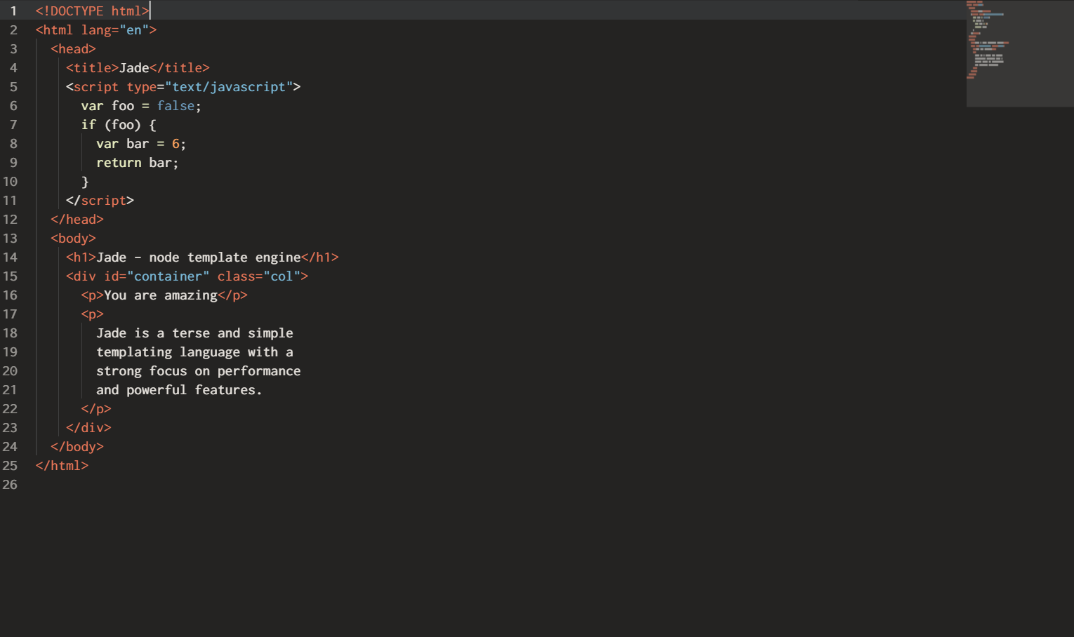Click the DOCTYPE html declaration

(x=93, y=11)
